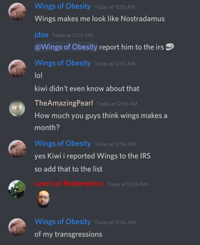Screen dimensions: 200x245
Task: Open the bearded man emote from Leech of Redemption
Action: point(43,199)
